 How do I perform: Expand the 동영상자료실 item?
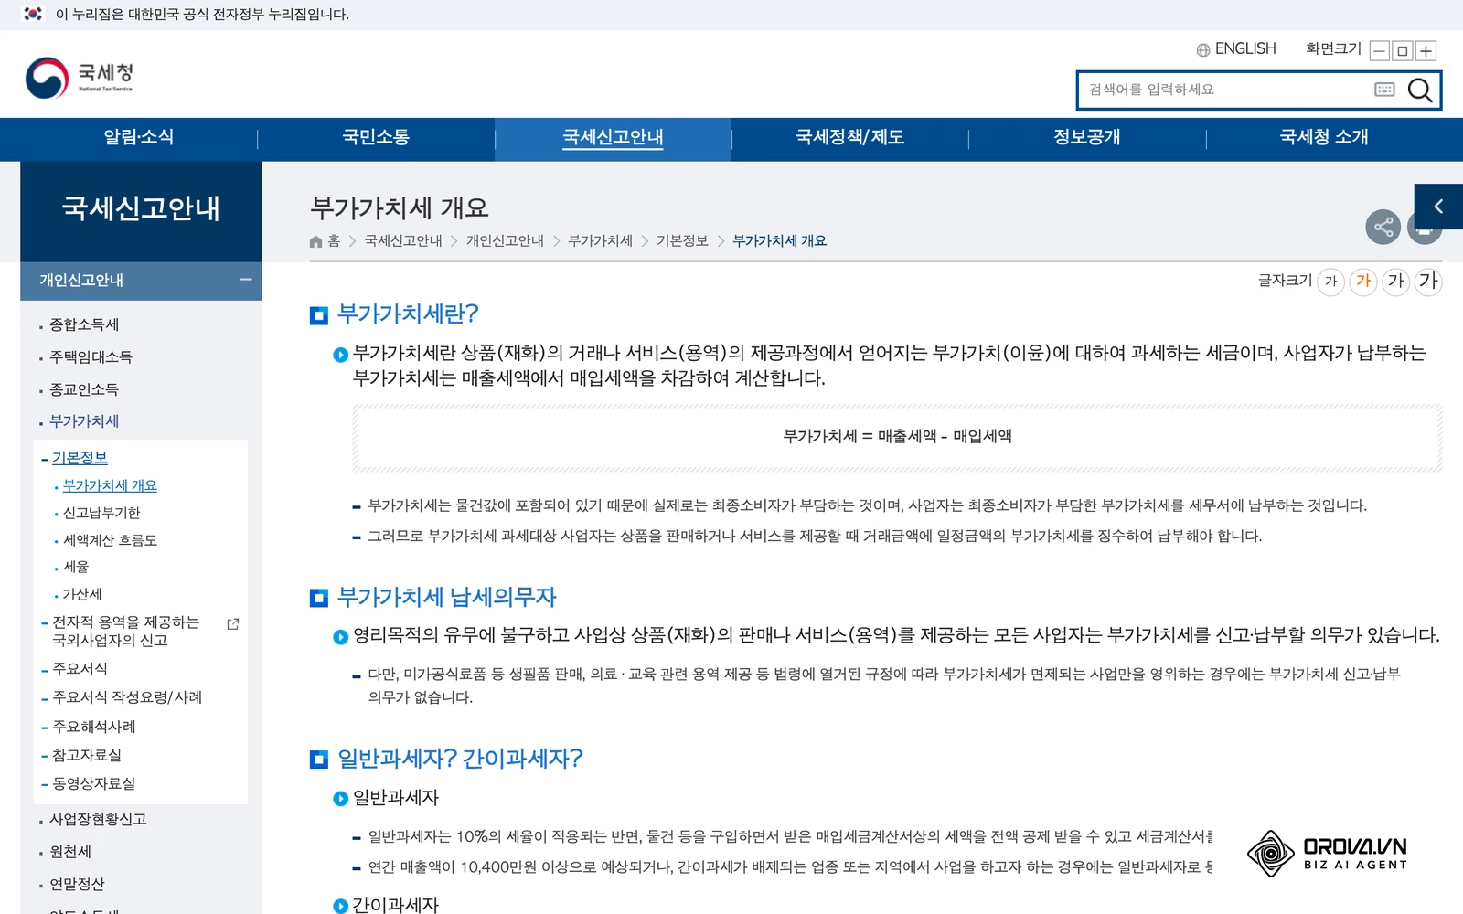click(94, 783)
